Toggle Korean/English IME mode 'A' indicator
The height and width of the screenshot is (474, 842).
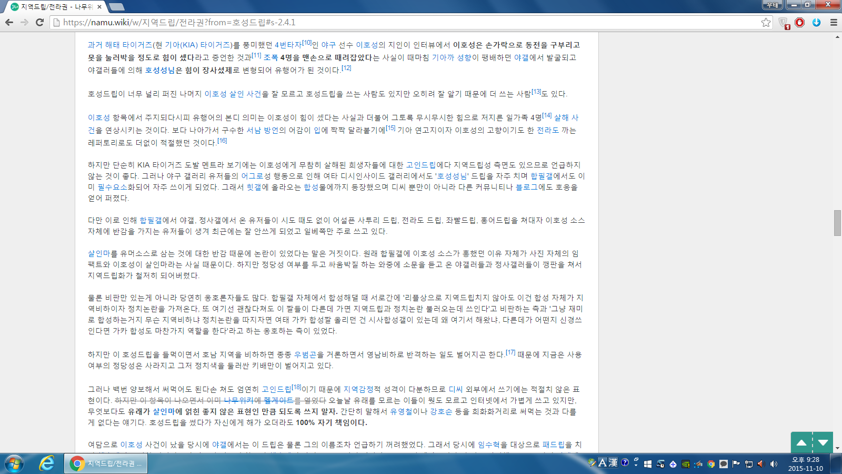(x=603, y=463)
